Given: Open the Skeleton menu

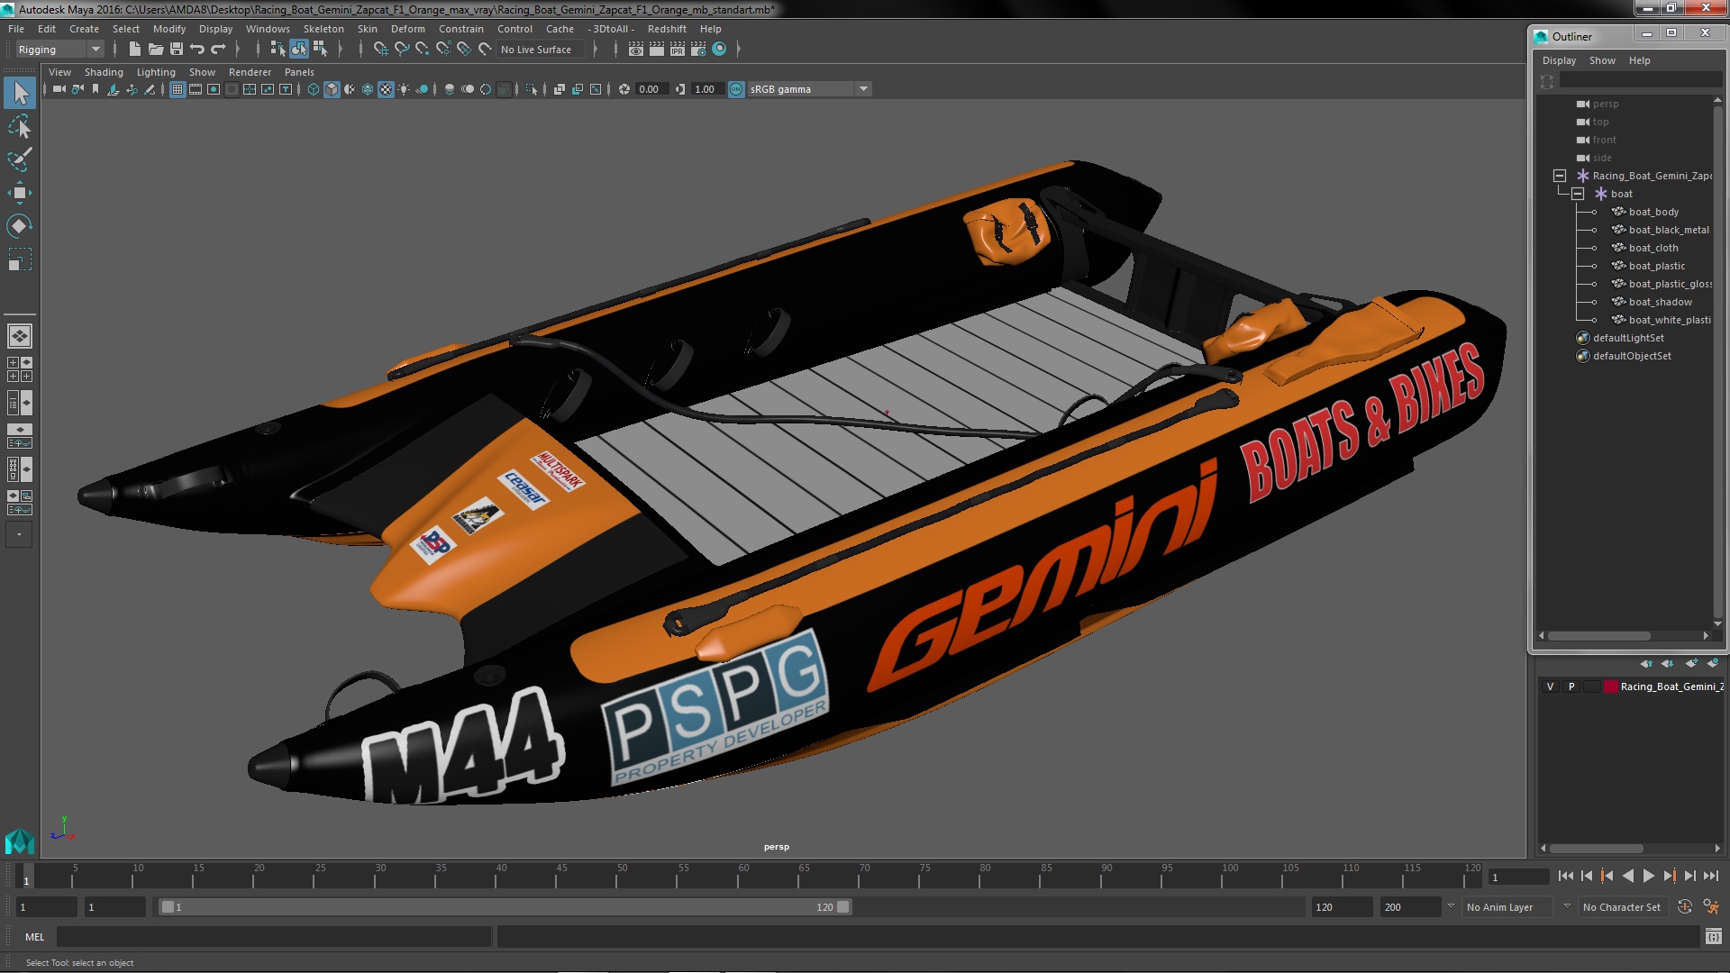Looking at the screenshot, I should tap(323, 29).
